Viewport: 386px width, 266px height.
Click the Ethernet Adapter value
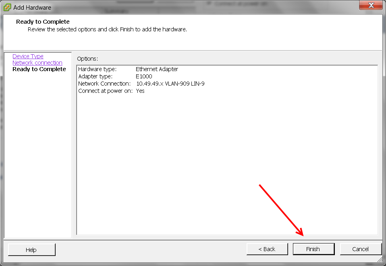[x=157, y=69]
